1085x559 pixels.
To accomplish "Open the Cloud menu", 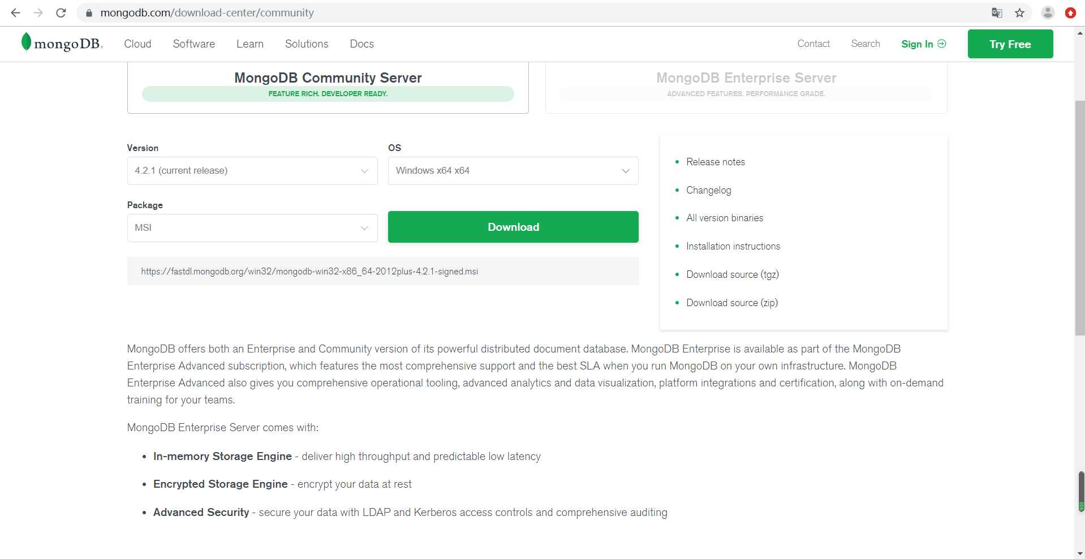I will point(137,44).
